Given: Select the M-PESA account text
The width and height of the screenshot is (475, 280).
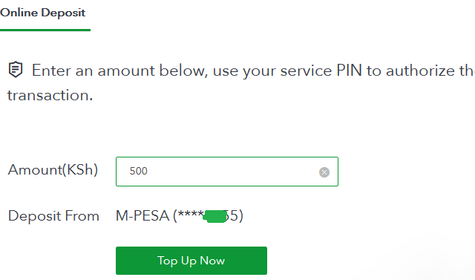Looking at the screenshot, I should pyautogui.click(x=180, y=216).
